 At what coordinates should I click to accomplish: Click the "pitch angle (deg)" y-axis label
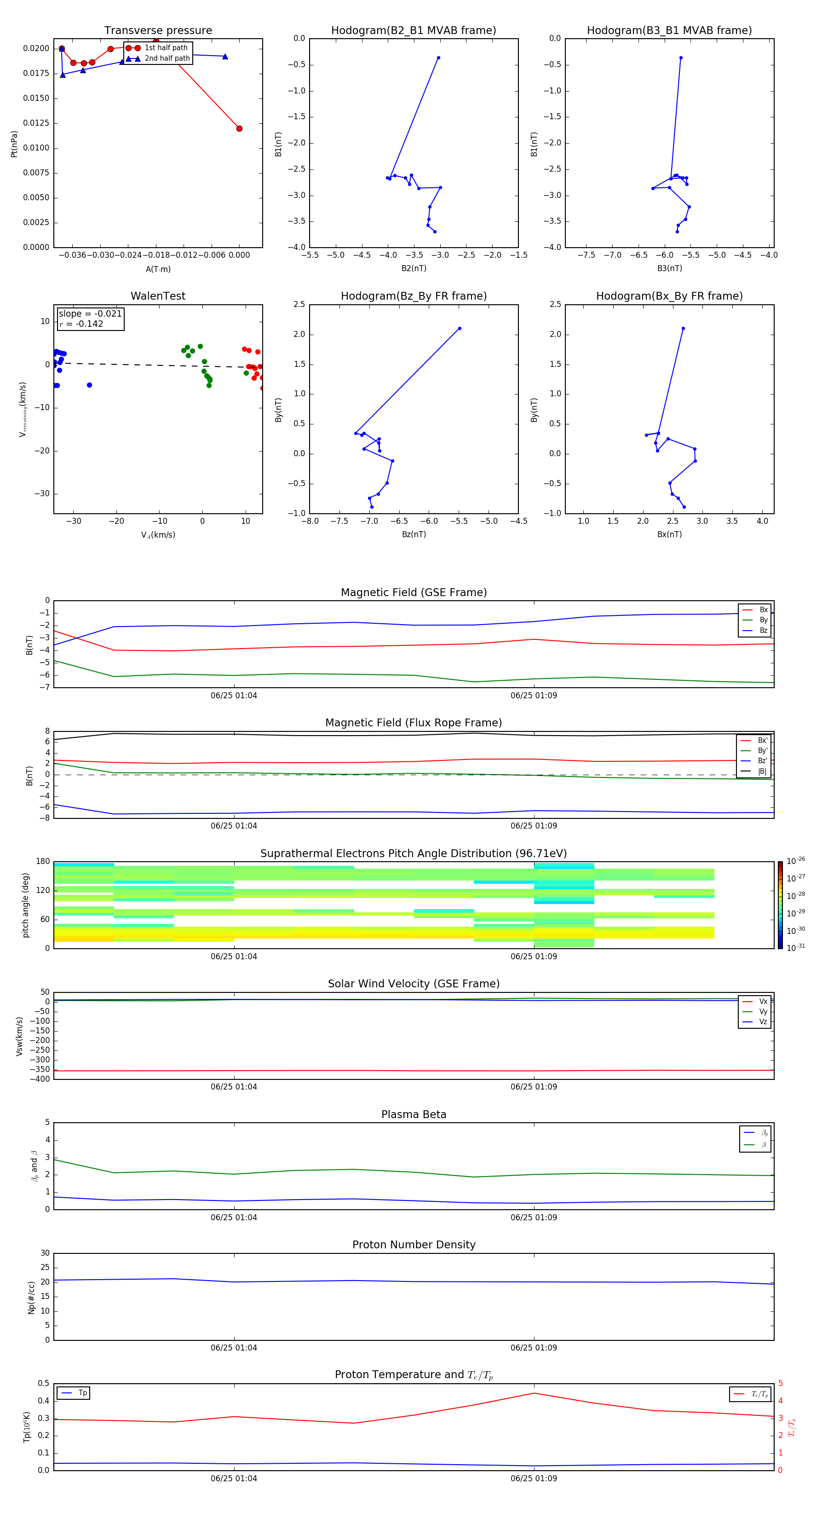[25, 905]
